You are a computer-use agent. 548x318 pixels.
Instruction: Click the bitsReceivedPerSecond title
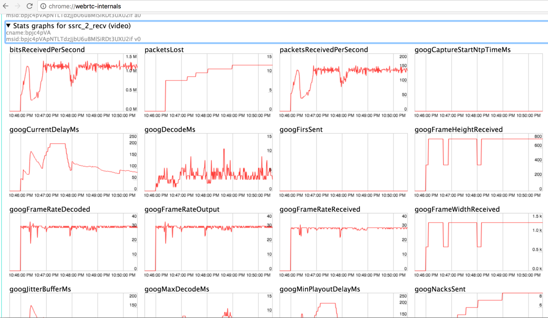pos(47,49)
